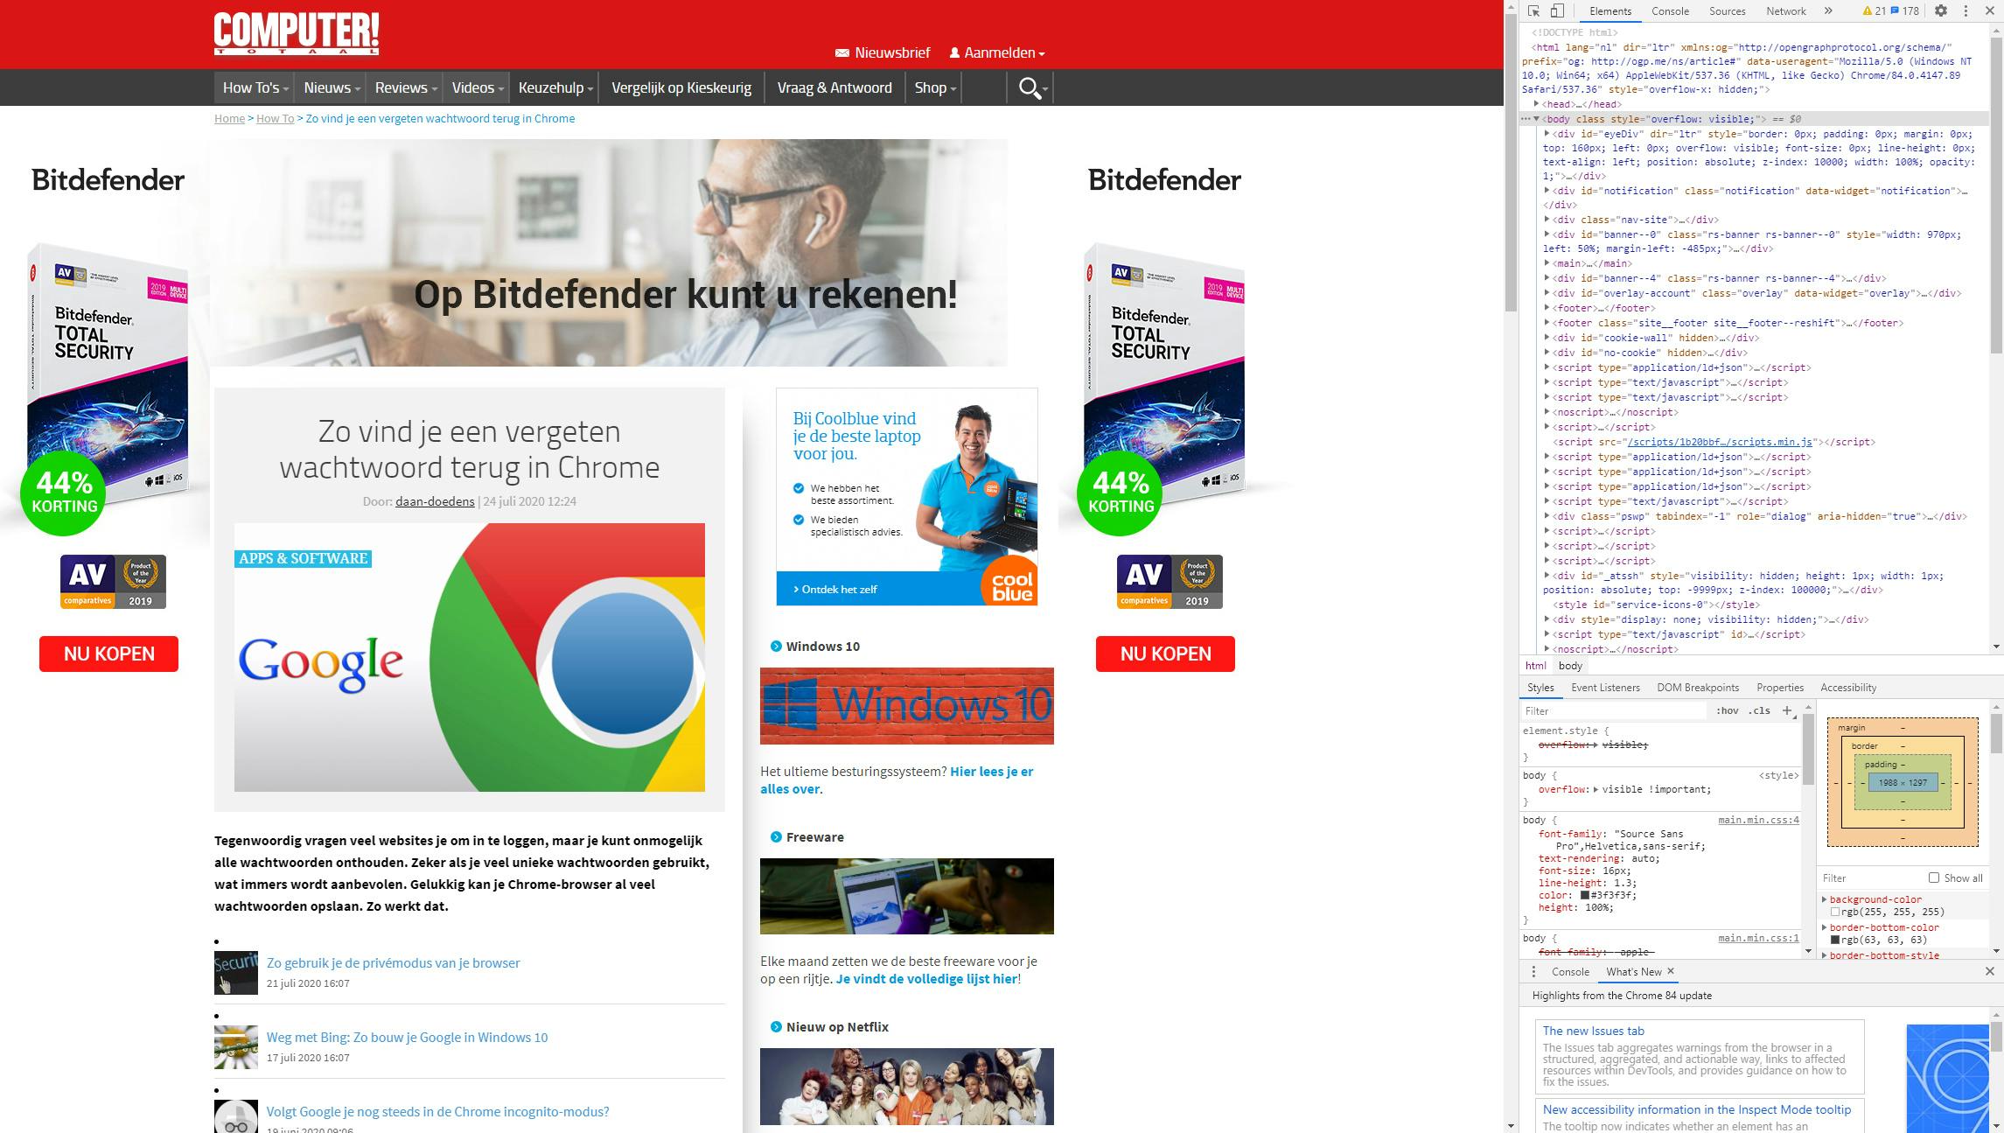This screenshot has width=2004, height=1133.
Task: Click the website search magnifier icon
Action: pyautogui.click(x=1030, y=87)
